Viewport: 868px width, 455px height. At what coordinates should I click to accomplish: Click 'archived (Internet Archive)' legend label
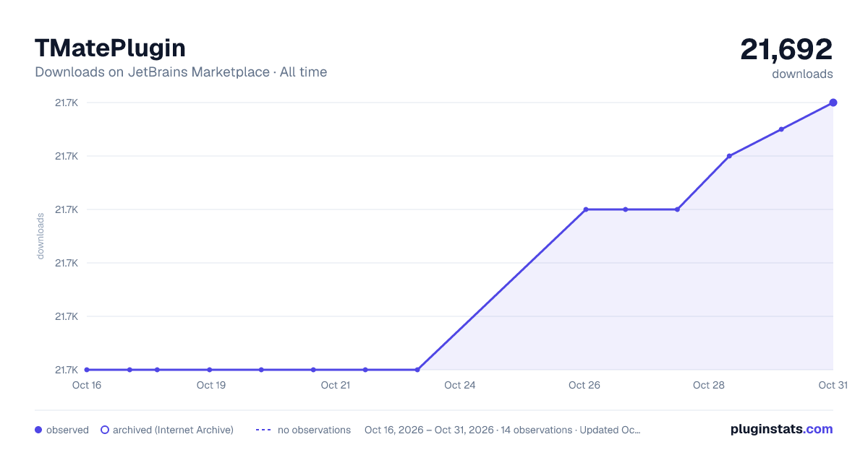173,430
